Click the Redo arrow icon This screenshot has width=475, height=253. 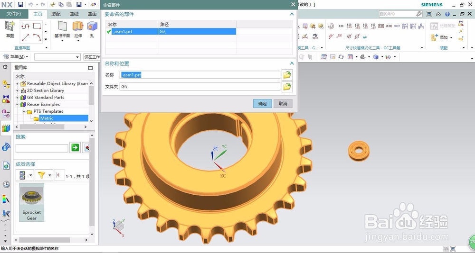(43, 5)
